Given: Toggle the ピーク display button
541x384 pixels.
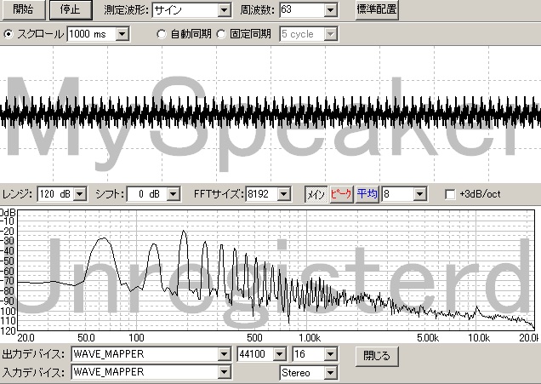Looking at the screenshot, I should click(x=341, y=194).
